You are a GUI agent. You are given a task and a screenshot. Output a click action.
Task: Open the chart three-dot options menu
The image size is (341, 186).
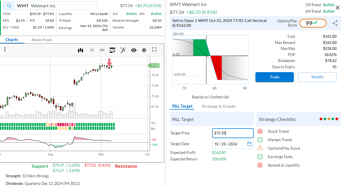(x=5, y=49)
